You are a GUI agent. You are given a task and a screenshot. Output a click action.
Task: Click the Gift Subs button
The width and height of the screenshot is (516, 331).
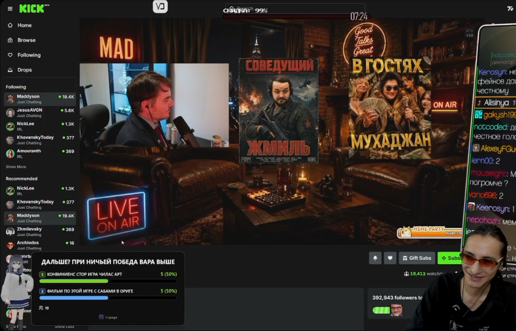pyautogui.click(x=417, y=258)
